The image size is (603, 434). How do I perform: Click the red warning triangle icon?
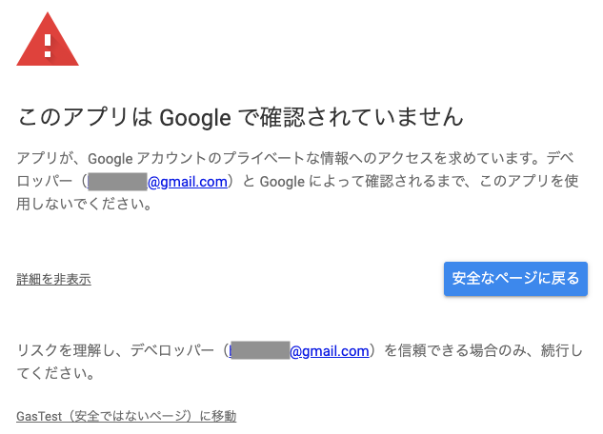[48, 40]
